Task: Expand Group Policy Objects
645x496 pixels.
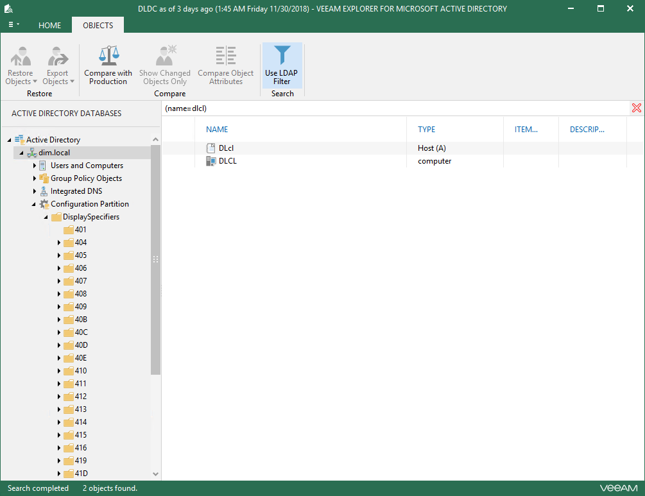Action: coord(35,178)
